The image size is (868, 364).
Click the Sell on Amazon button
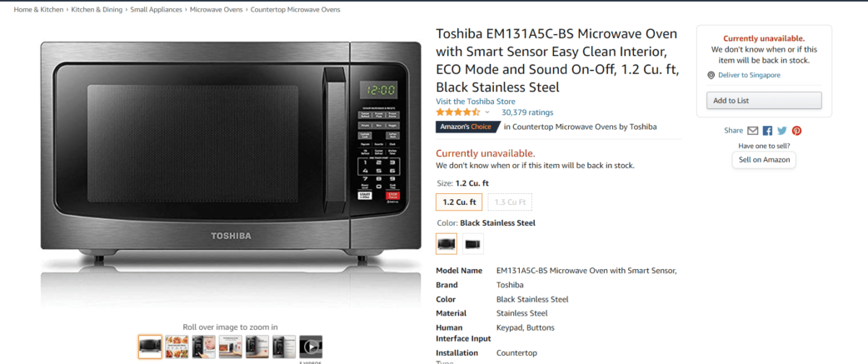tap(764, 160)
